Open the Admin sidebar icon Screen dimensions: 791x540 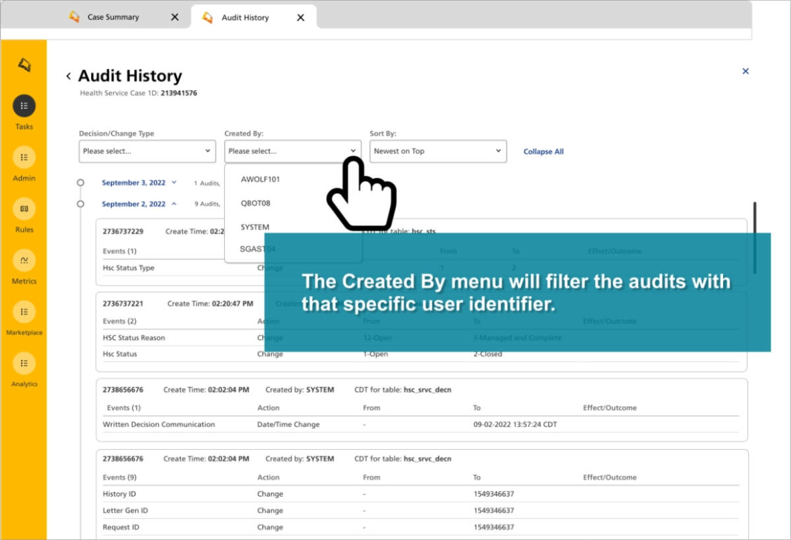(24, 158)
